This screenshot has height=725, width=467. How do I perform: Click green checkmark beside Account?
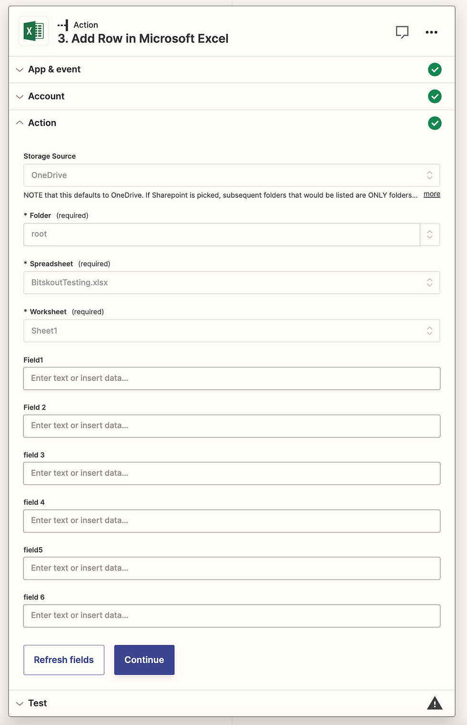click(435, 96)
